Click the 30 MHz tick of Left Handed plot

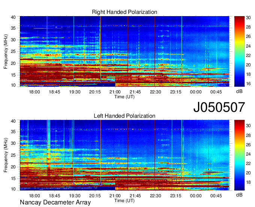13,143
